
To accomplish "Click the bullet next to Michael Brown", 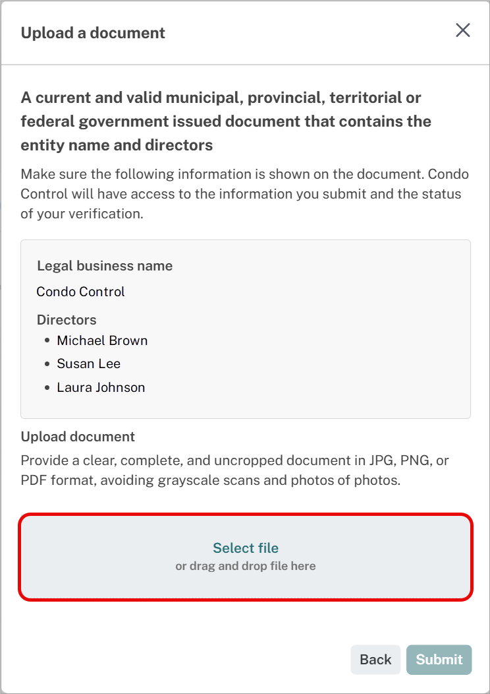I will coord(47,341).
